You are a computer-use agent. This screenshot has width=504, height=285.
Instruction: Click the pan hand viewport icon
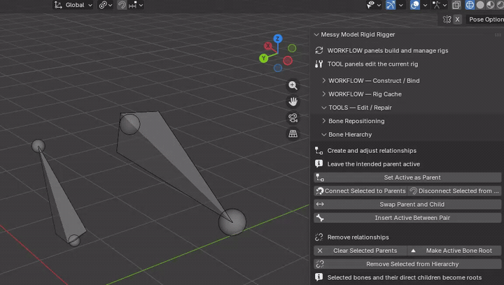pyautogui.click(x=293, y=101)
